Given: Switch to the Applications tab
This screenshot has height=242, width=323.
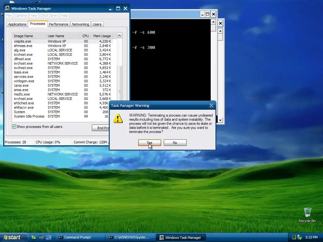Looking at the screenshot, I should tap(17, 24).
